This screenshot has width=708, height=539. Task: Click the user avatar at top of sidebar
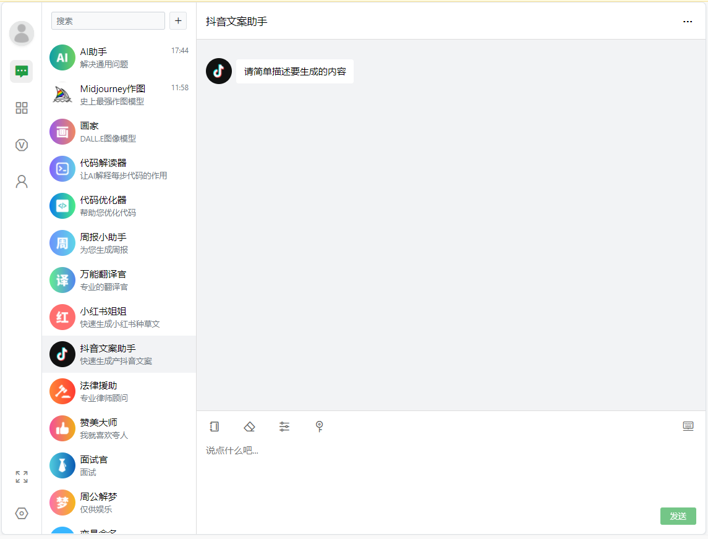click(22, 33)
